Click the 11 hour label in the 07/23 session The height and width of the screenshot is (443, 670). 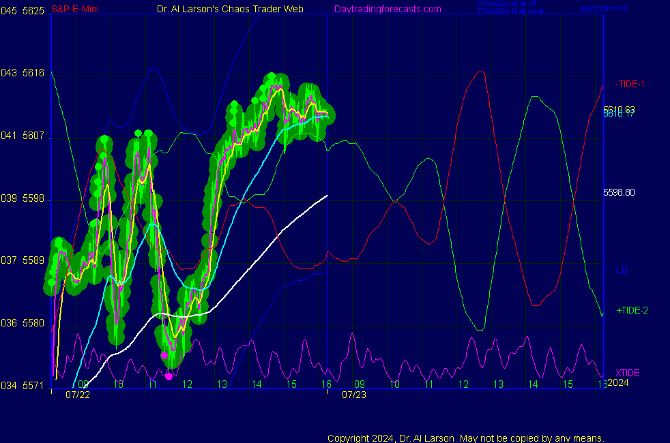(x=429, y=384)
